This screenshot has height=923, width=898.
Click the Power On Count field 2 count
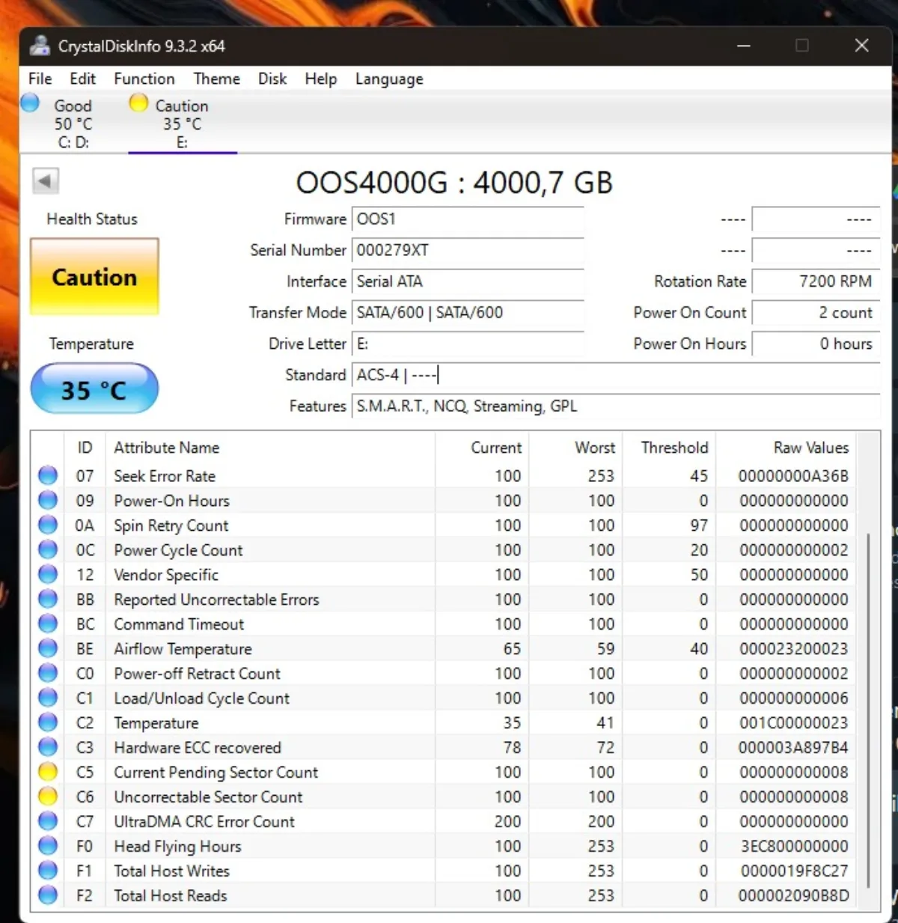[x=815, y=312]
